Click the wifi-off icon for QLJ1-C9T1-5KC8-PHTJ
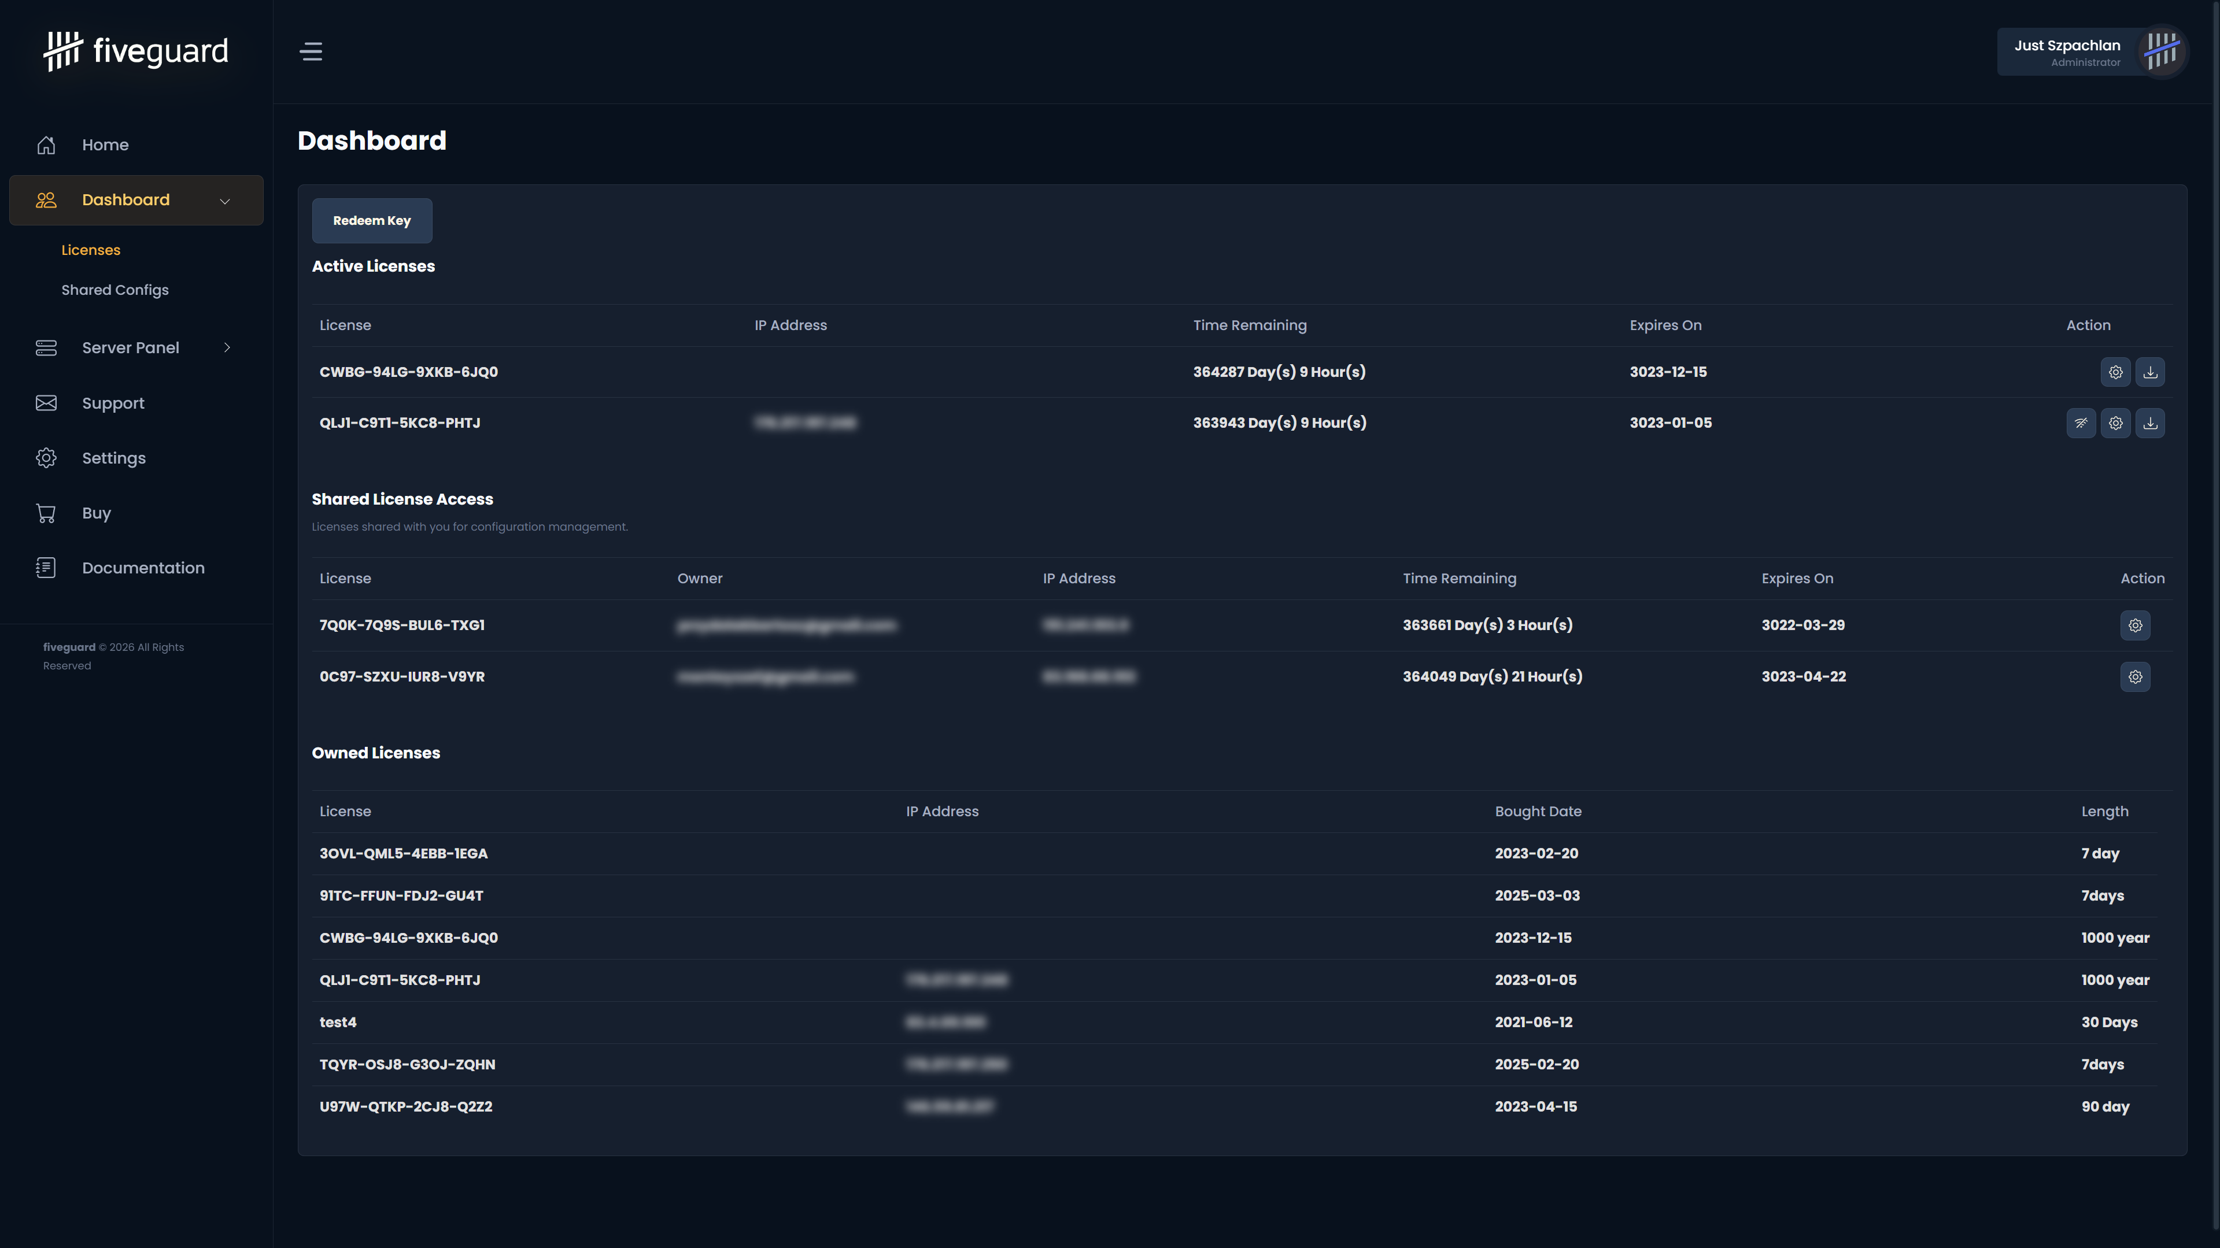Viewport: 2220px width, 1248px height. tap(2081, 423)
